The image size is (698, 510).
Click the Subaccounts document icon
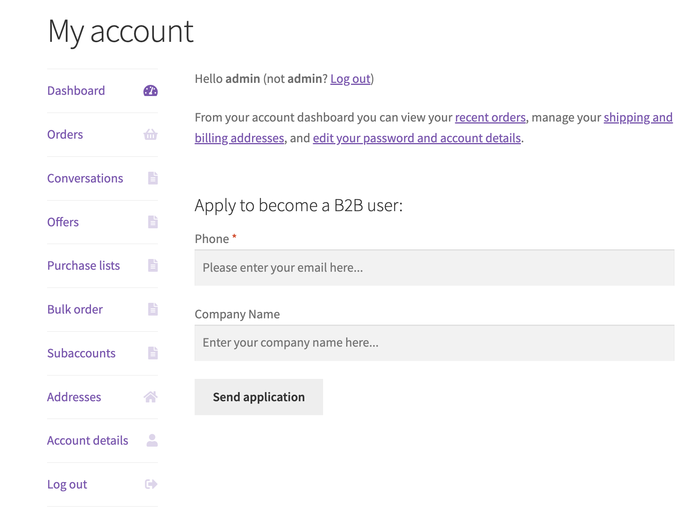[153, 353]
